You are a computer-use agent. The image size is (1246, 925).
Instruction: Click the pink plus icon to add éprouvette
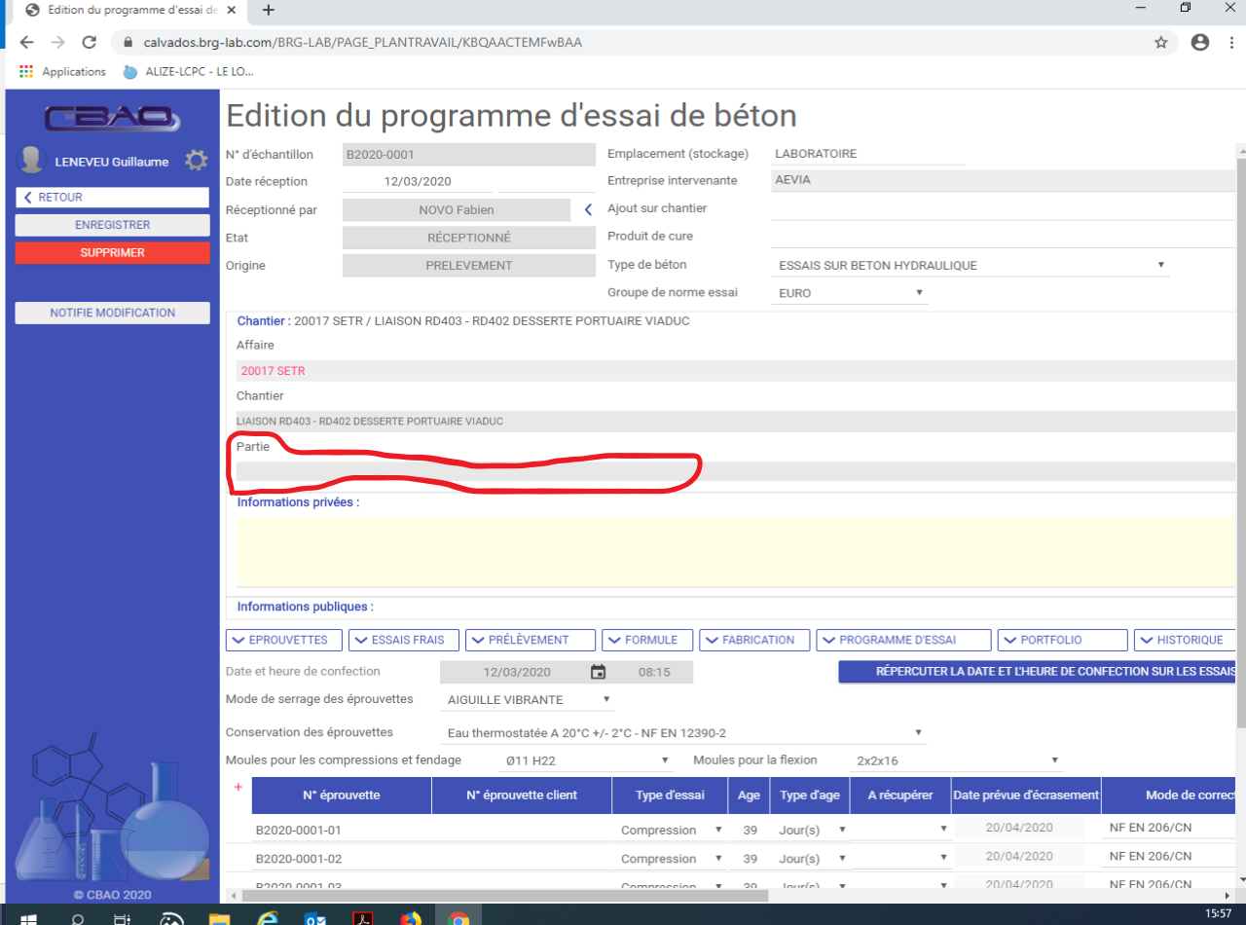pyautogui.click(x=238, y=787)
